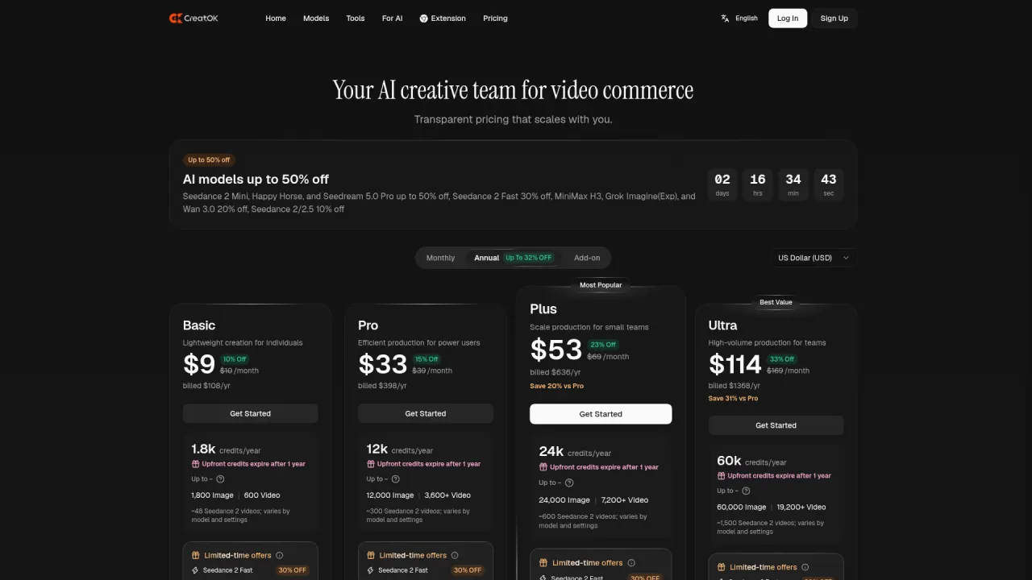Open the Extension nav item
Screen dimensions: 1032x580
(443, 18)
